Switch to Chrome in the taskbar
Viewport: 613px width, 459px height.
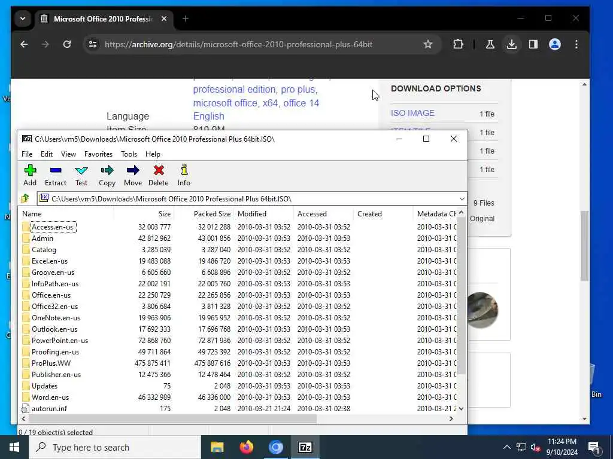[275, 447]
